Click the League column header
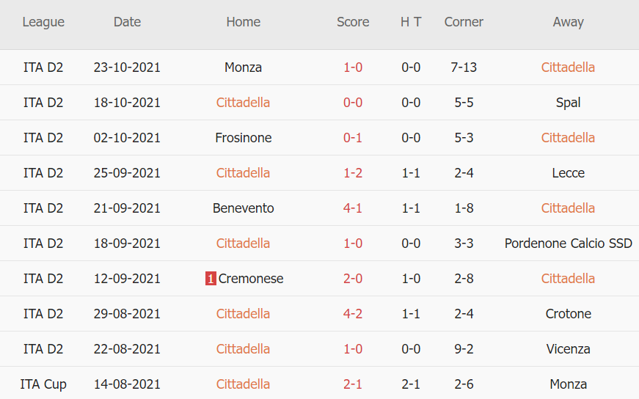 pos(43,22)
